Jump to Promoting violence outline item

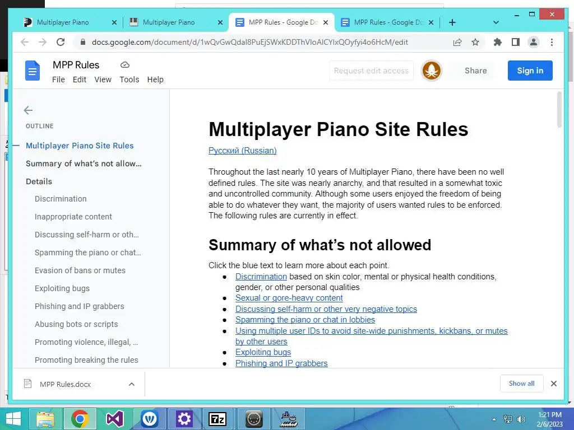point(86,342)
